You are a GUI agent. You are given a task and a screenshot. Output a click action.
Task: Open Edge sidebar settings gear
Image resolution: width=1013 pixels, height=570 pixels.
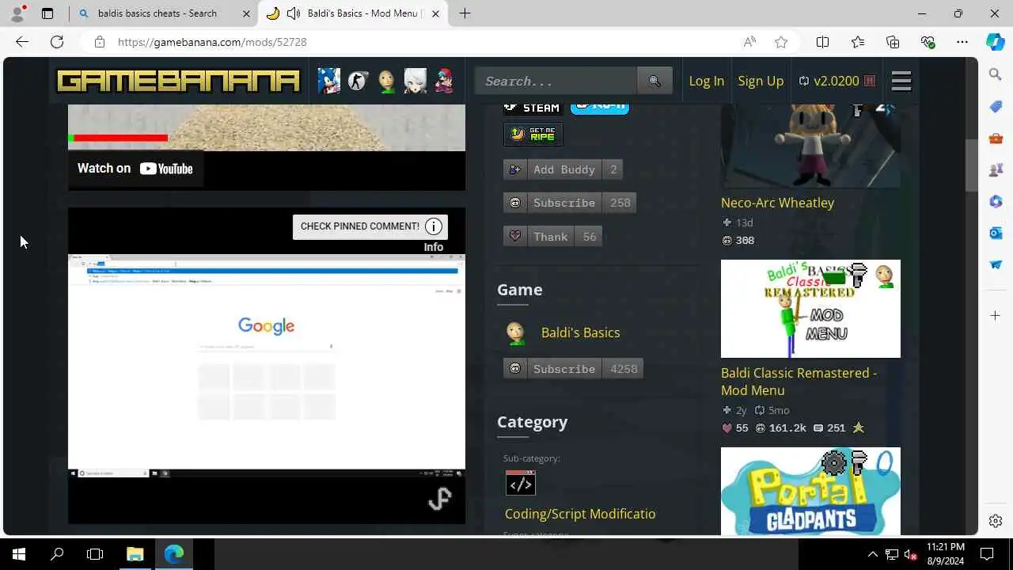pos(996,521)
